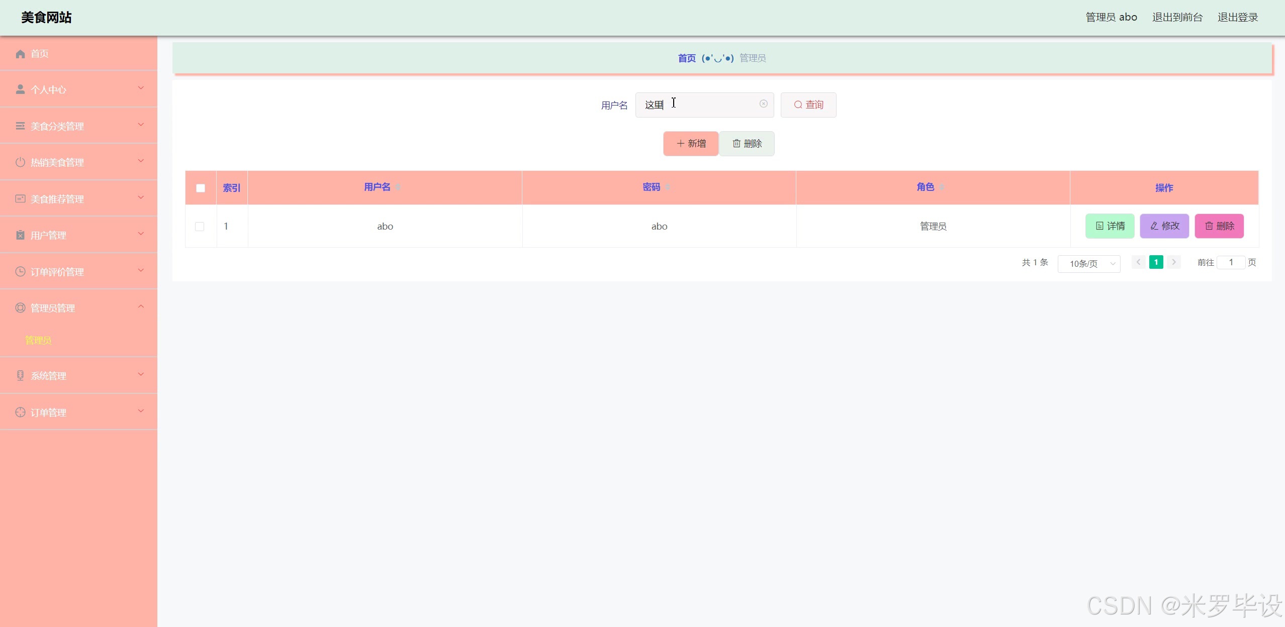Expand the 美食分类管理 menu chevron
1285x627 pixels.
tap(141, 125)
